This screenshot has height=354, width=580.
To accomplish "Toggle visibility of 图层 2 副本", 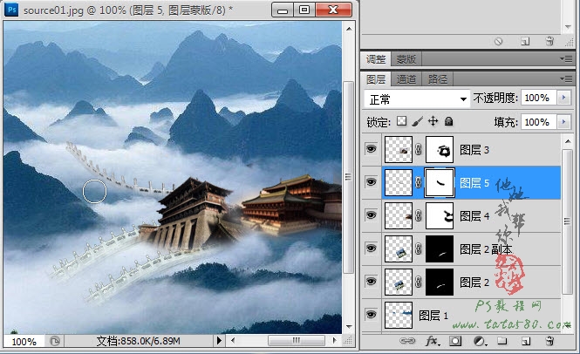I will (371, 248).
